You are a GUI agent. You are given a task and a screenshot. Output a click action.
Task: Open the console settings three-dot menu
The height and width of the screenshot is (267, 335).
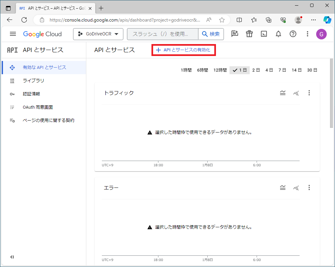[308, 34]
